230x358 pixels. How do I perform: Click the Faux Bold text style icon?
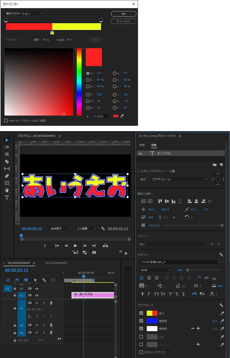coord(142,294)
